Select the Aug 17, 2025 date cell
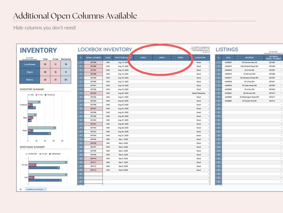283x213 pixels. [x=123, y=81]
